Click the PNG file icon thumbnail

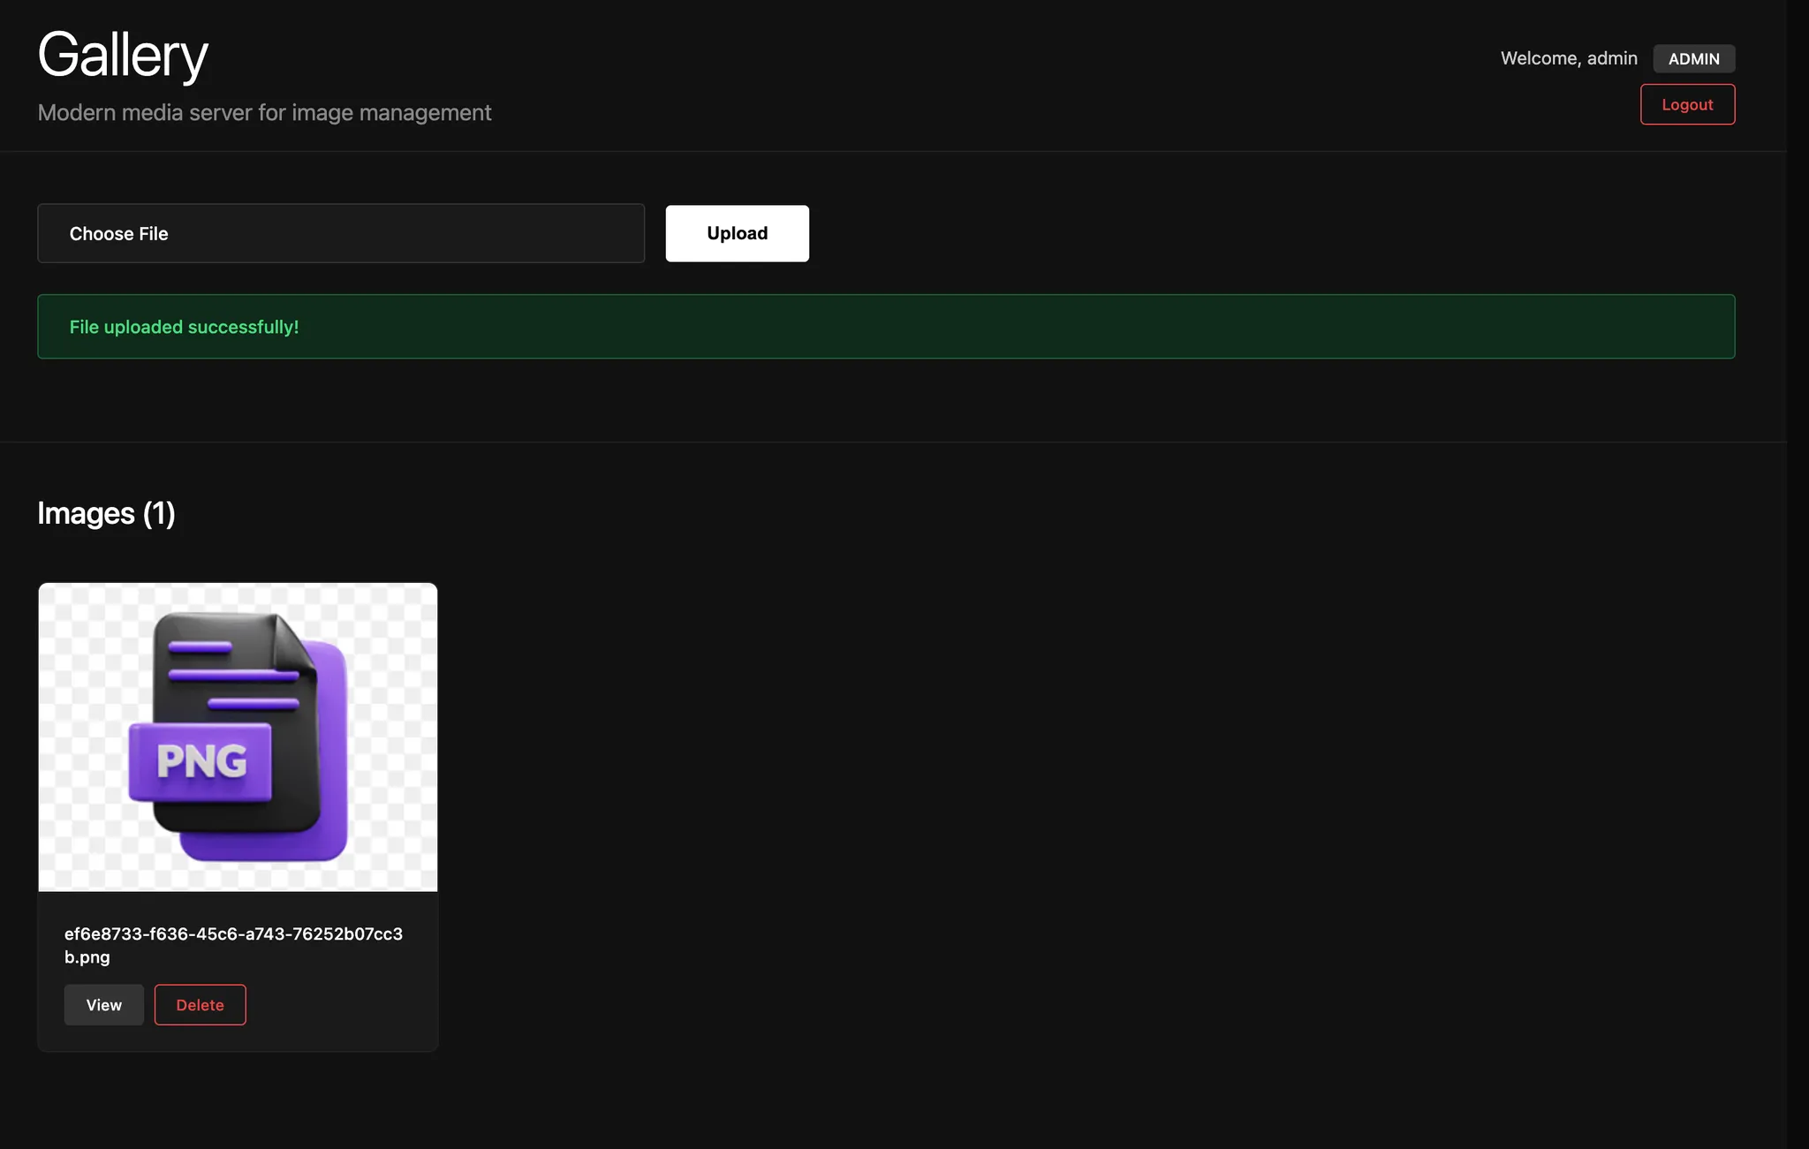pyautogui.click(x=238, y=737)
